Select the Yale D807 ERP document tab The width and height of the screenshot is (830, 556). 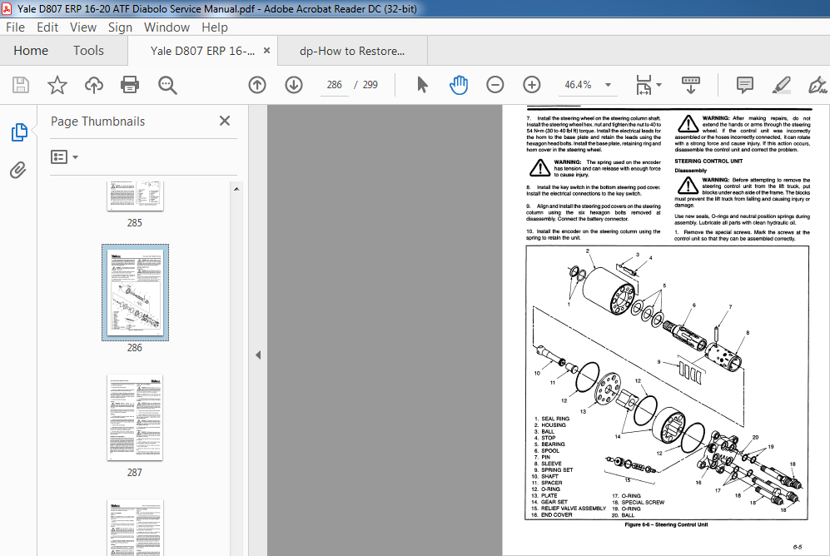point(202,51)
